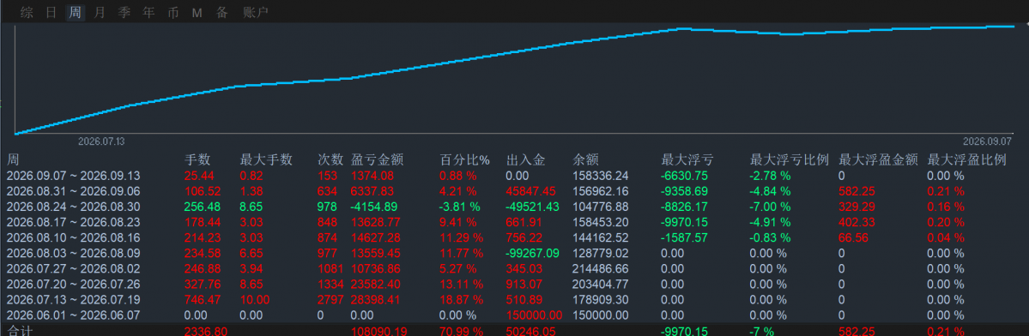Sort by the 手数 column header
Image resolution: width=1029 pixels, height=336 pixels.
(x=197, y=159)
